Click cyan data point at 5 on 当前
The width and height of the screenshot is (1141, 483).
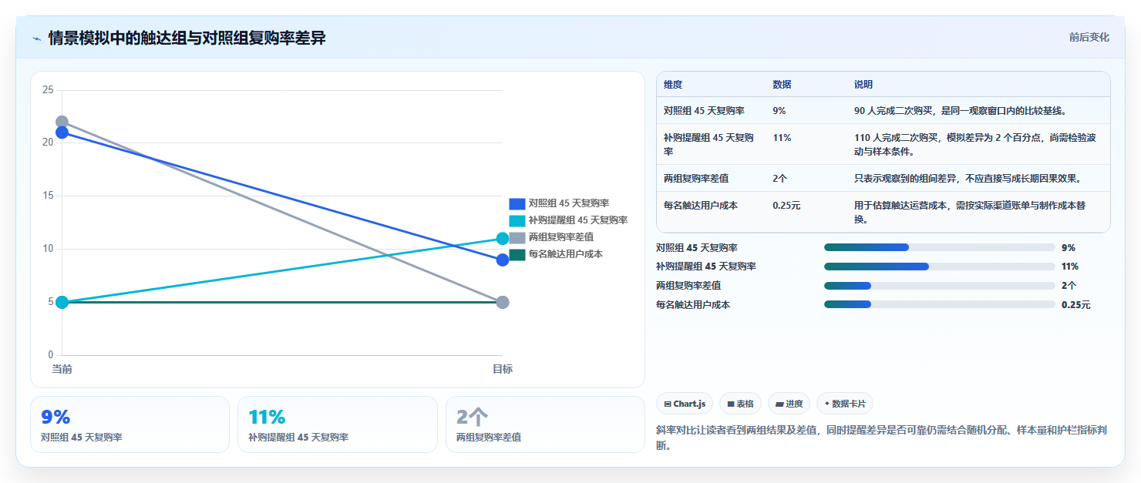tap(62, 302)
